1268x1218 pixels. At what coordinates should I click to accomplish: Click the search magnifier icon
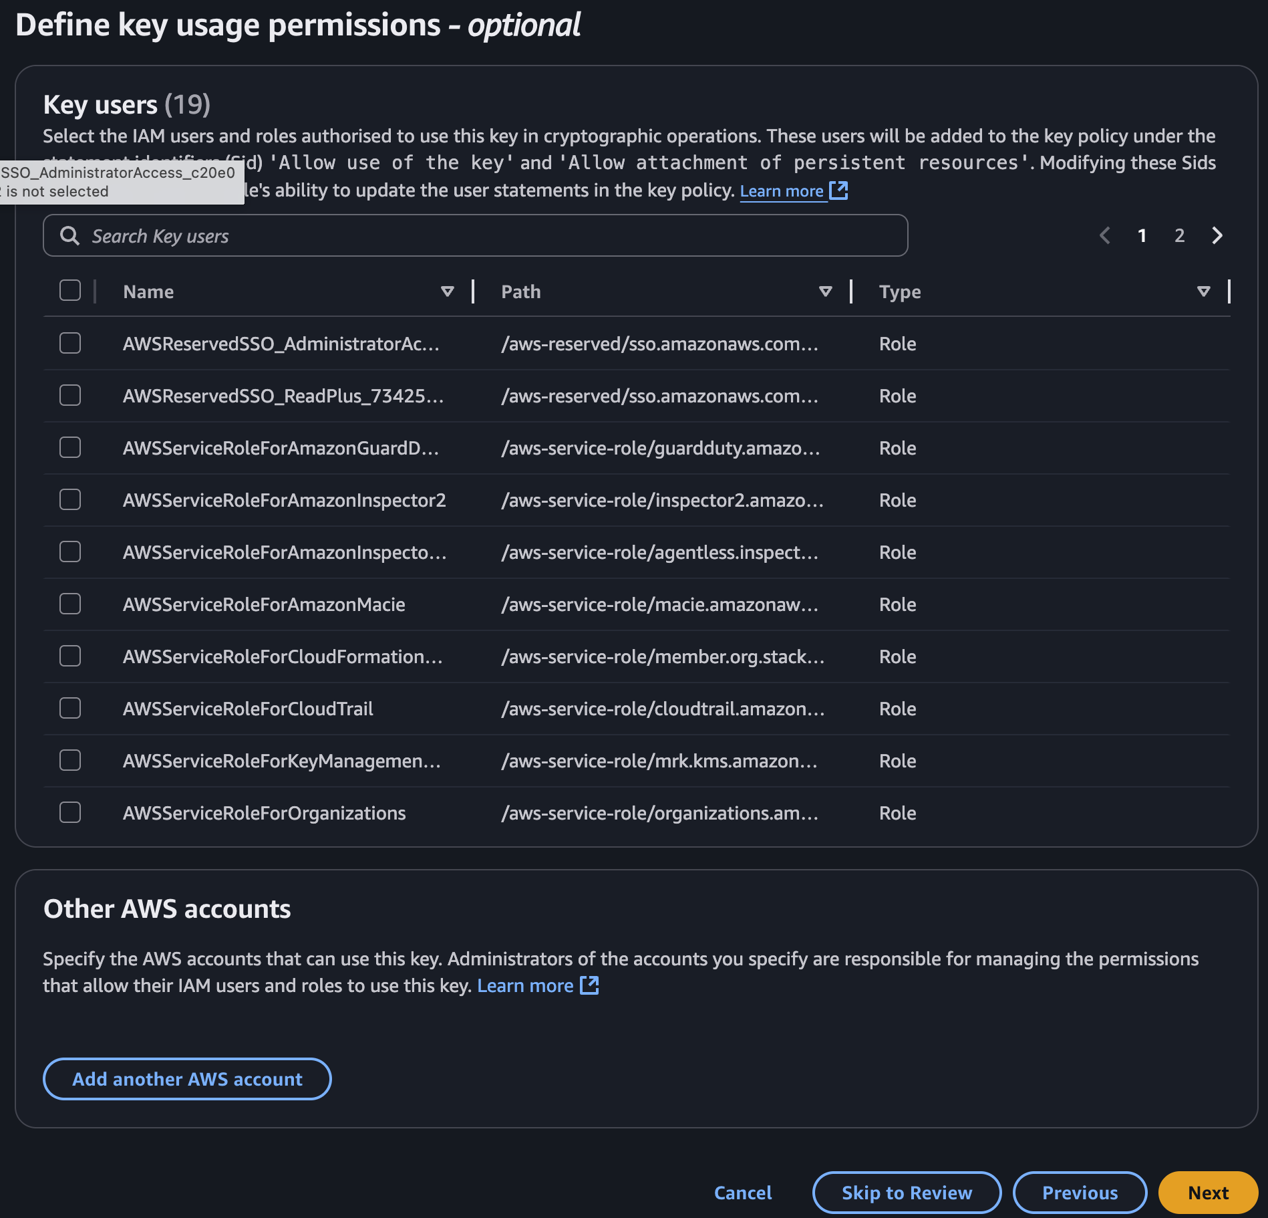click(69, 235)
